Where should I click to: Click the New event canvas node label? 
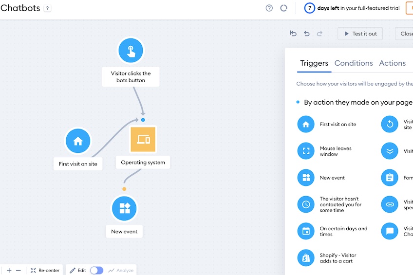tap(124, 232)
